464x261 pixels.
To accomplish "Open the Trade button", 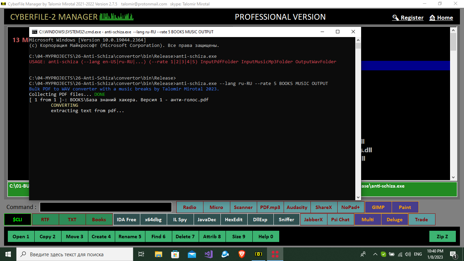I will pos(422,220).
